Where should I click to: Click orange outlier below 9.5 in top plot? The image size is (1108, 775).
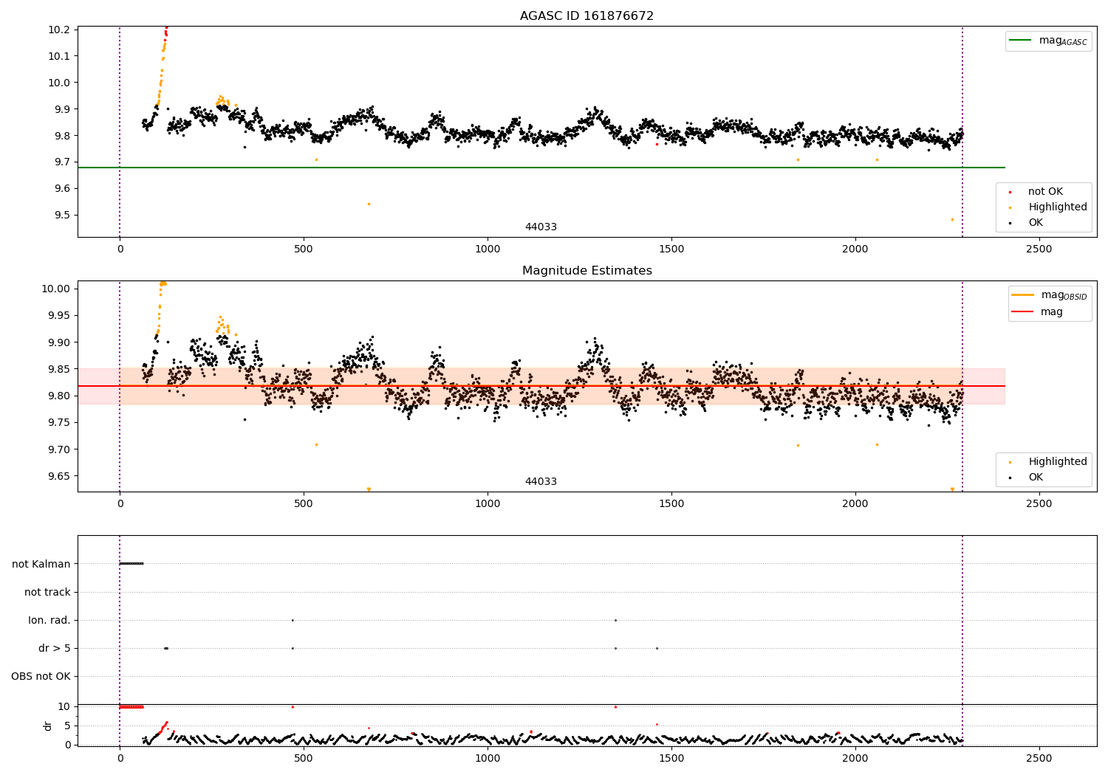(952, 219)
